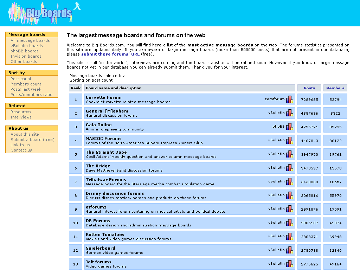The image size is (360, 270).
Task: Sort by Posts/members ratio
Action: click(31, 95)
